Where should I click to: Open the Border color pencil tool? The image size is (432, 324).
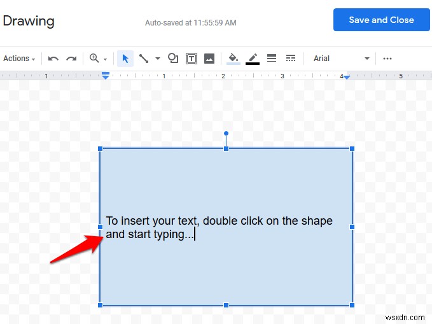(253, 59)
